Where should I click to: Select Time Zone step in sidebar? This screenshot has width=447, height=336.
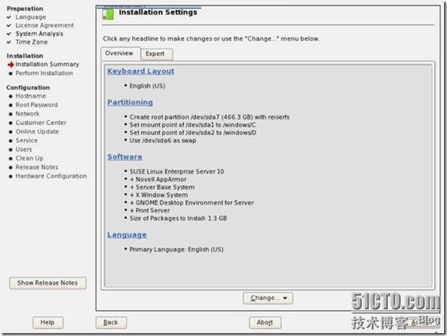click(31, 42)
